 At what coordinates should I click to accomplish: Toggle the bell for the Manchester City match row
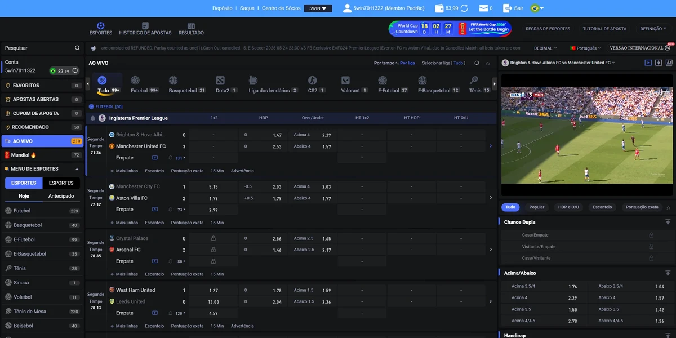171,209
